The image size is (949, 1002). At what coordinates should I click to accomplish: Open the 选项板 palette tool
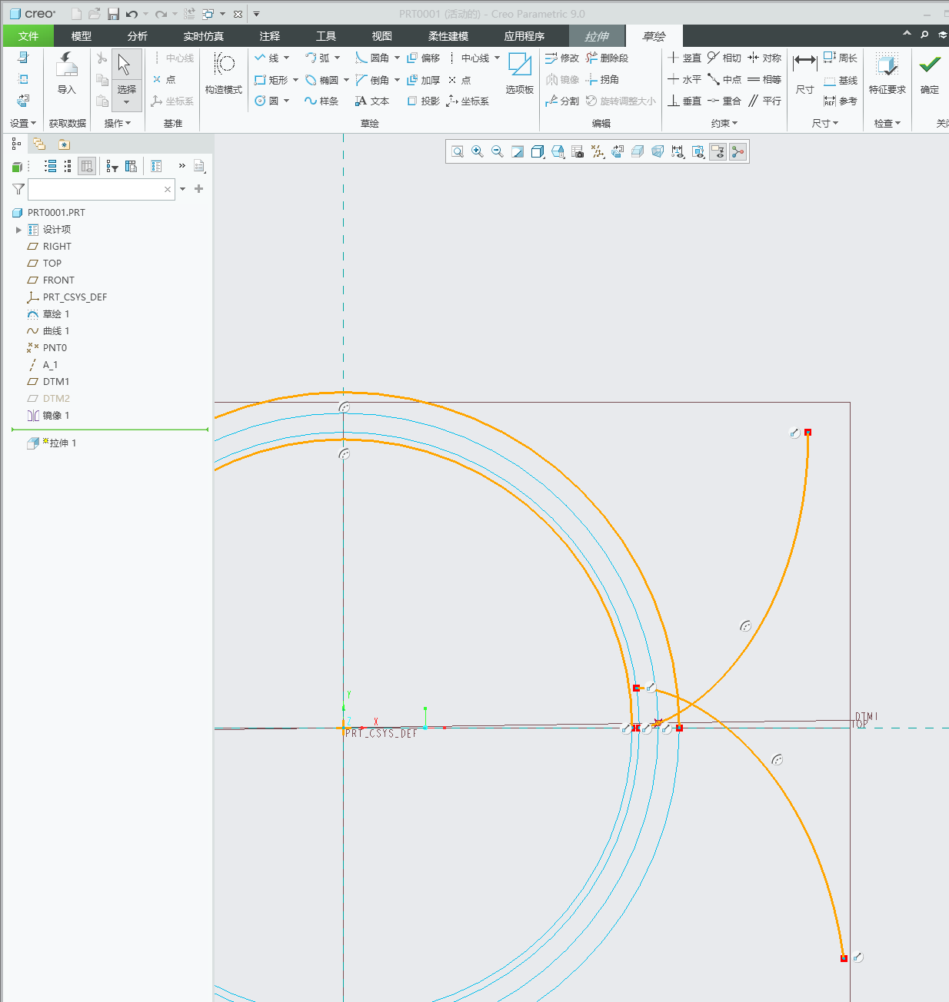519,74
